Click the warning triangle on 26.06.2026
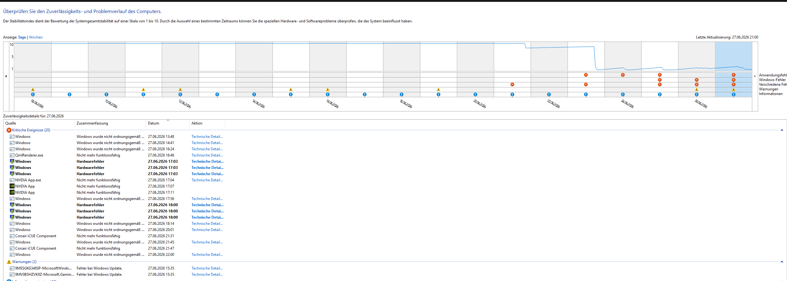Screen dimensions: 787x281 tap(697, 89)
